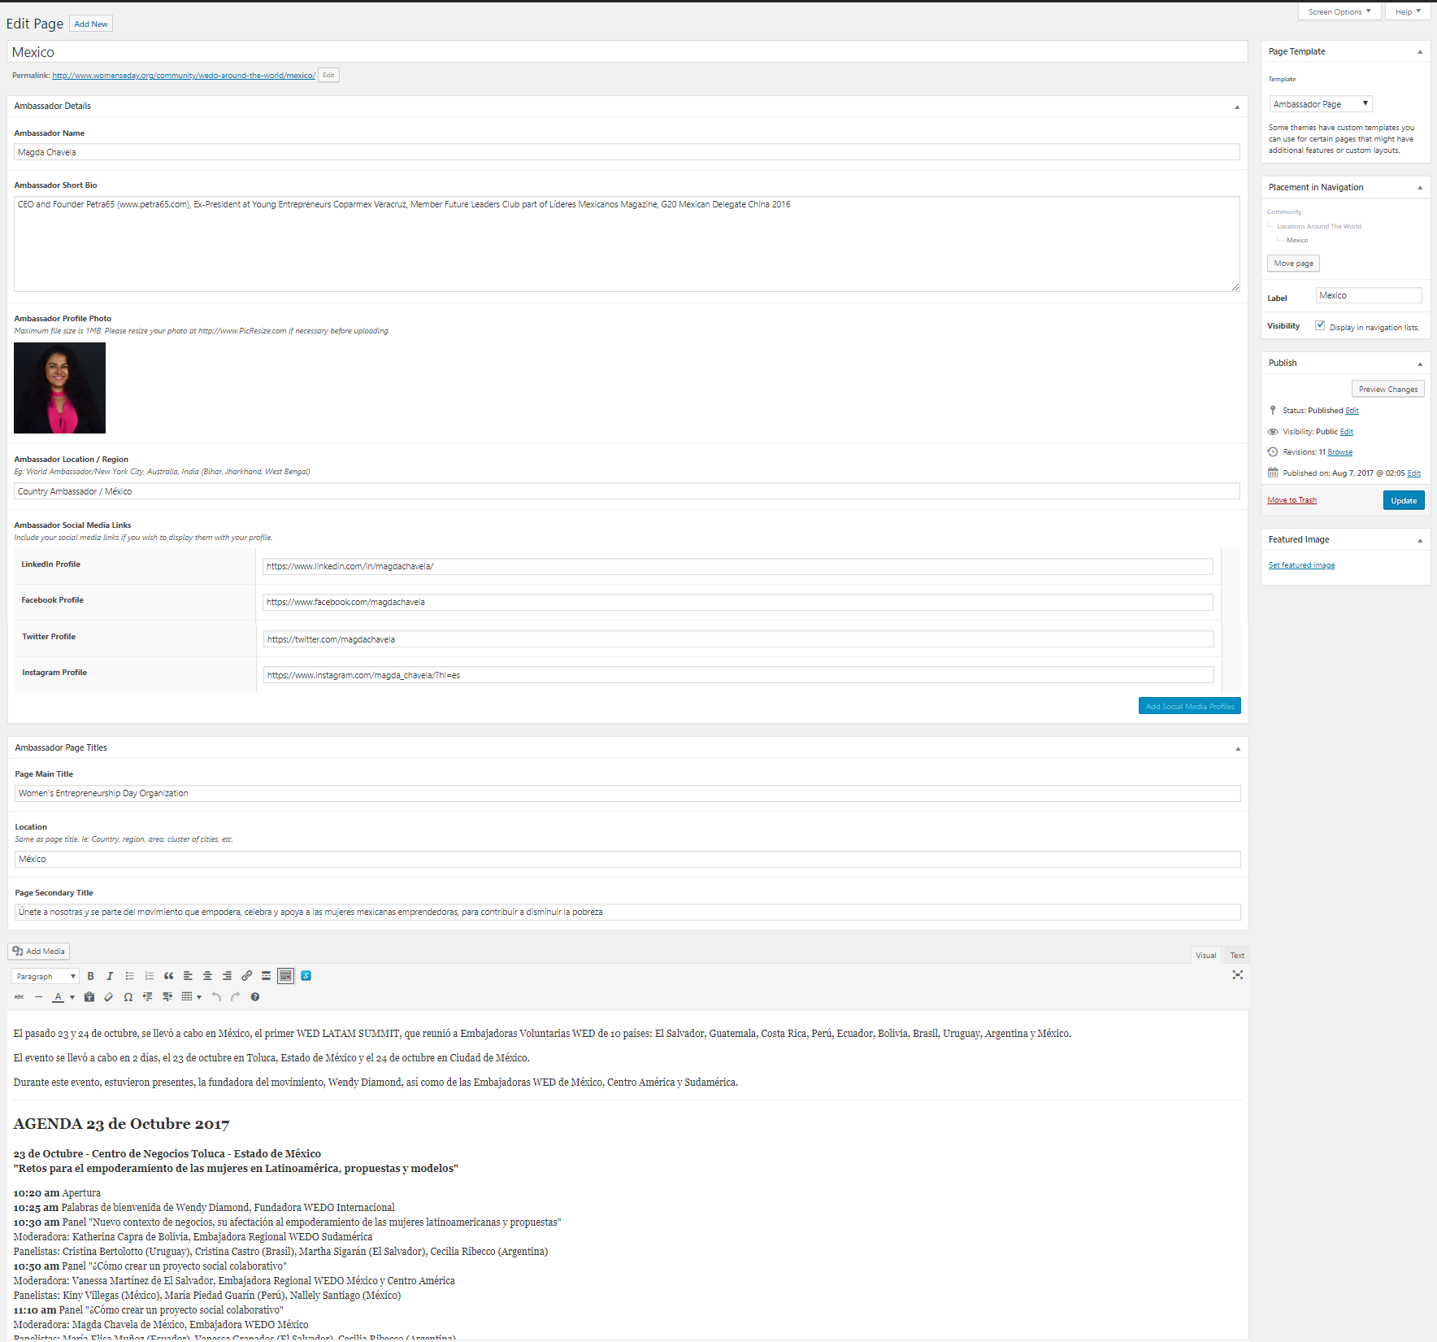Open the Screen Options menu
This screenshot has height=1342, width=1437.
click(x=1338, y=11)
